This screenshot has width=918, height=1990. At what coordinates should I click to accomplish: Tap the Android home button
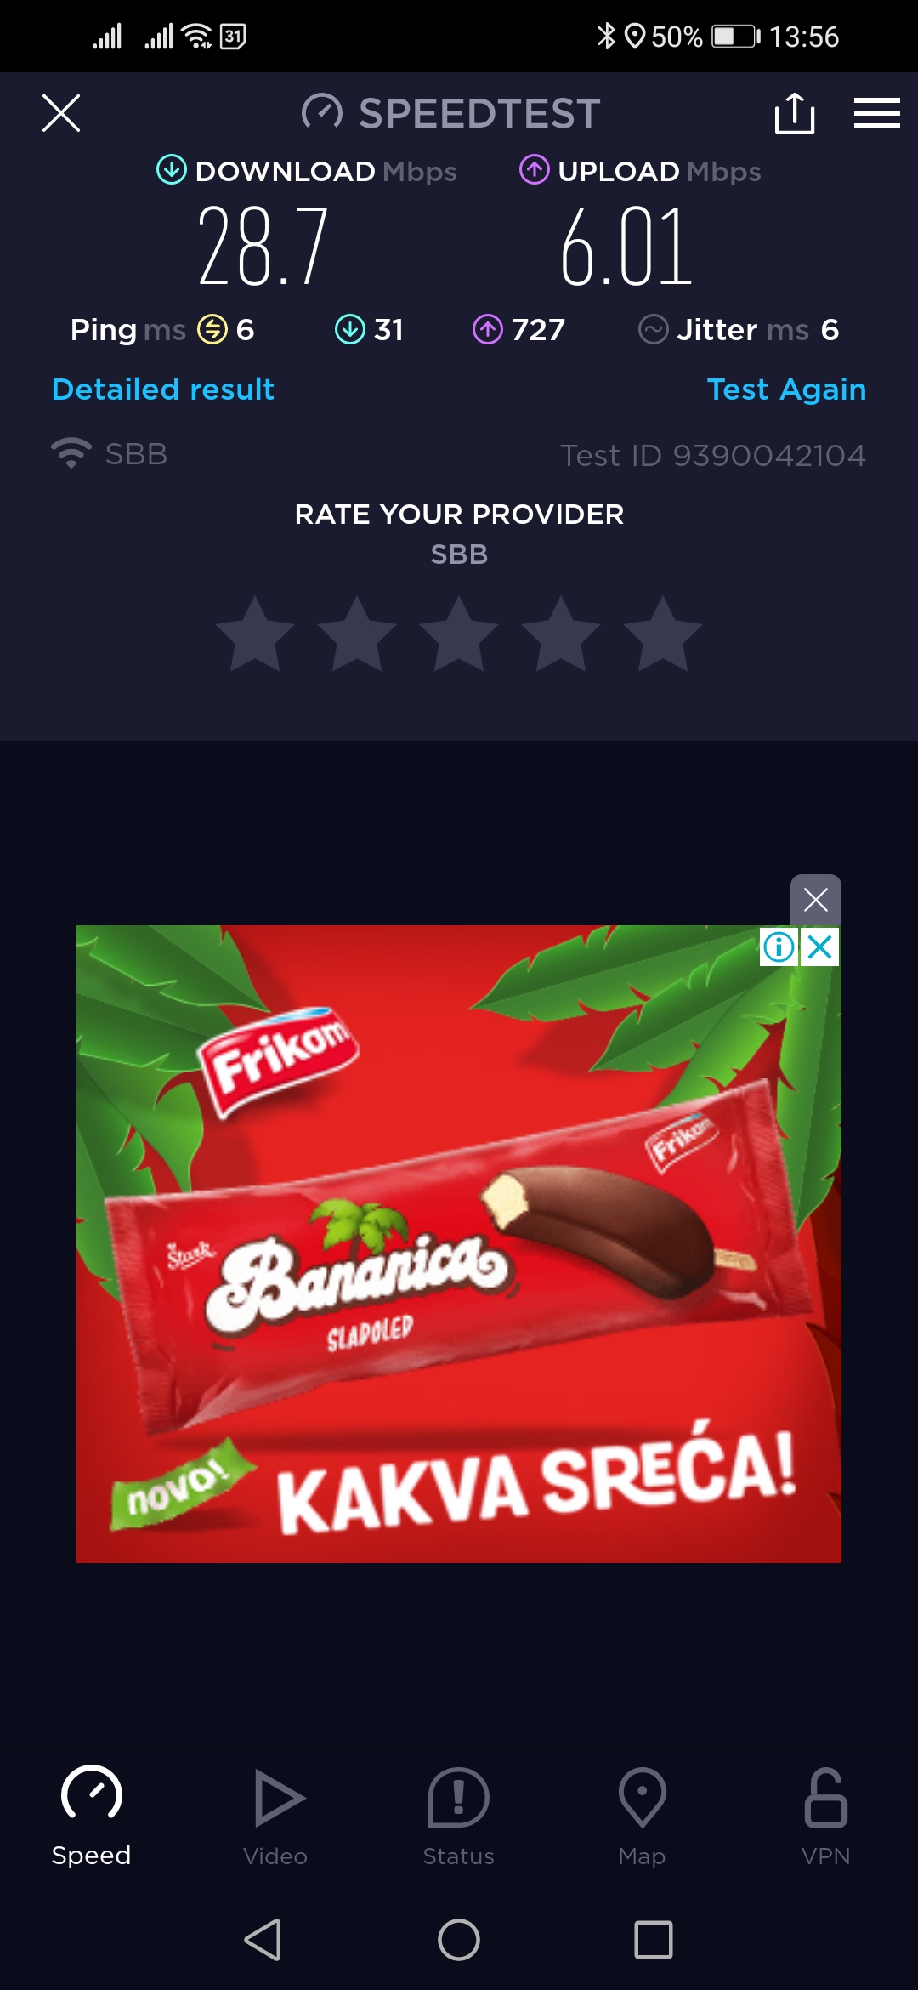tap(459, 1940)
